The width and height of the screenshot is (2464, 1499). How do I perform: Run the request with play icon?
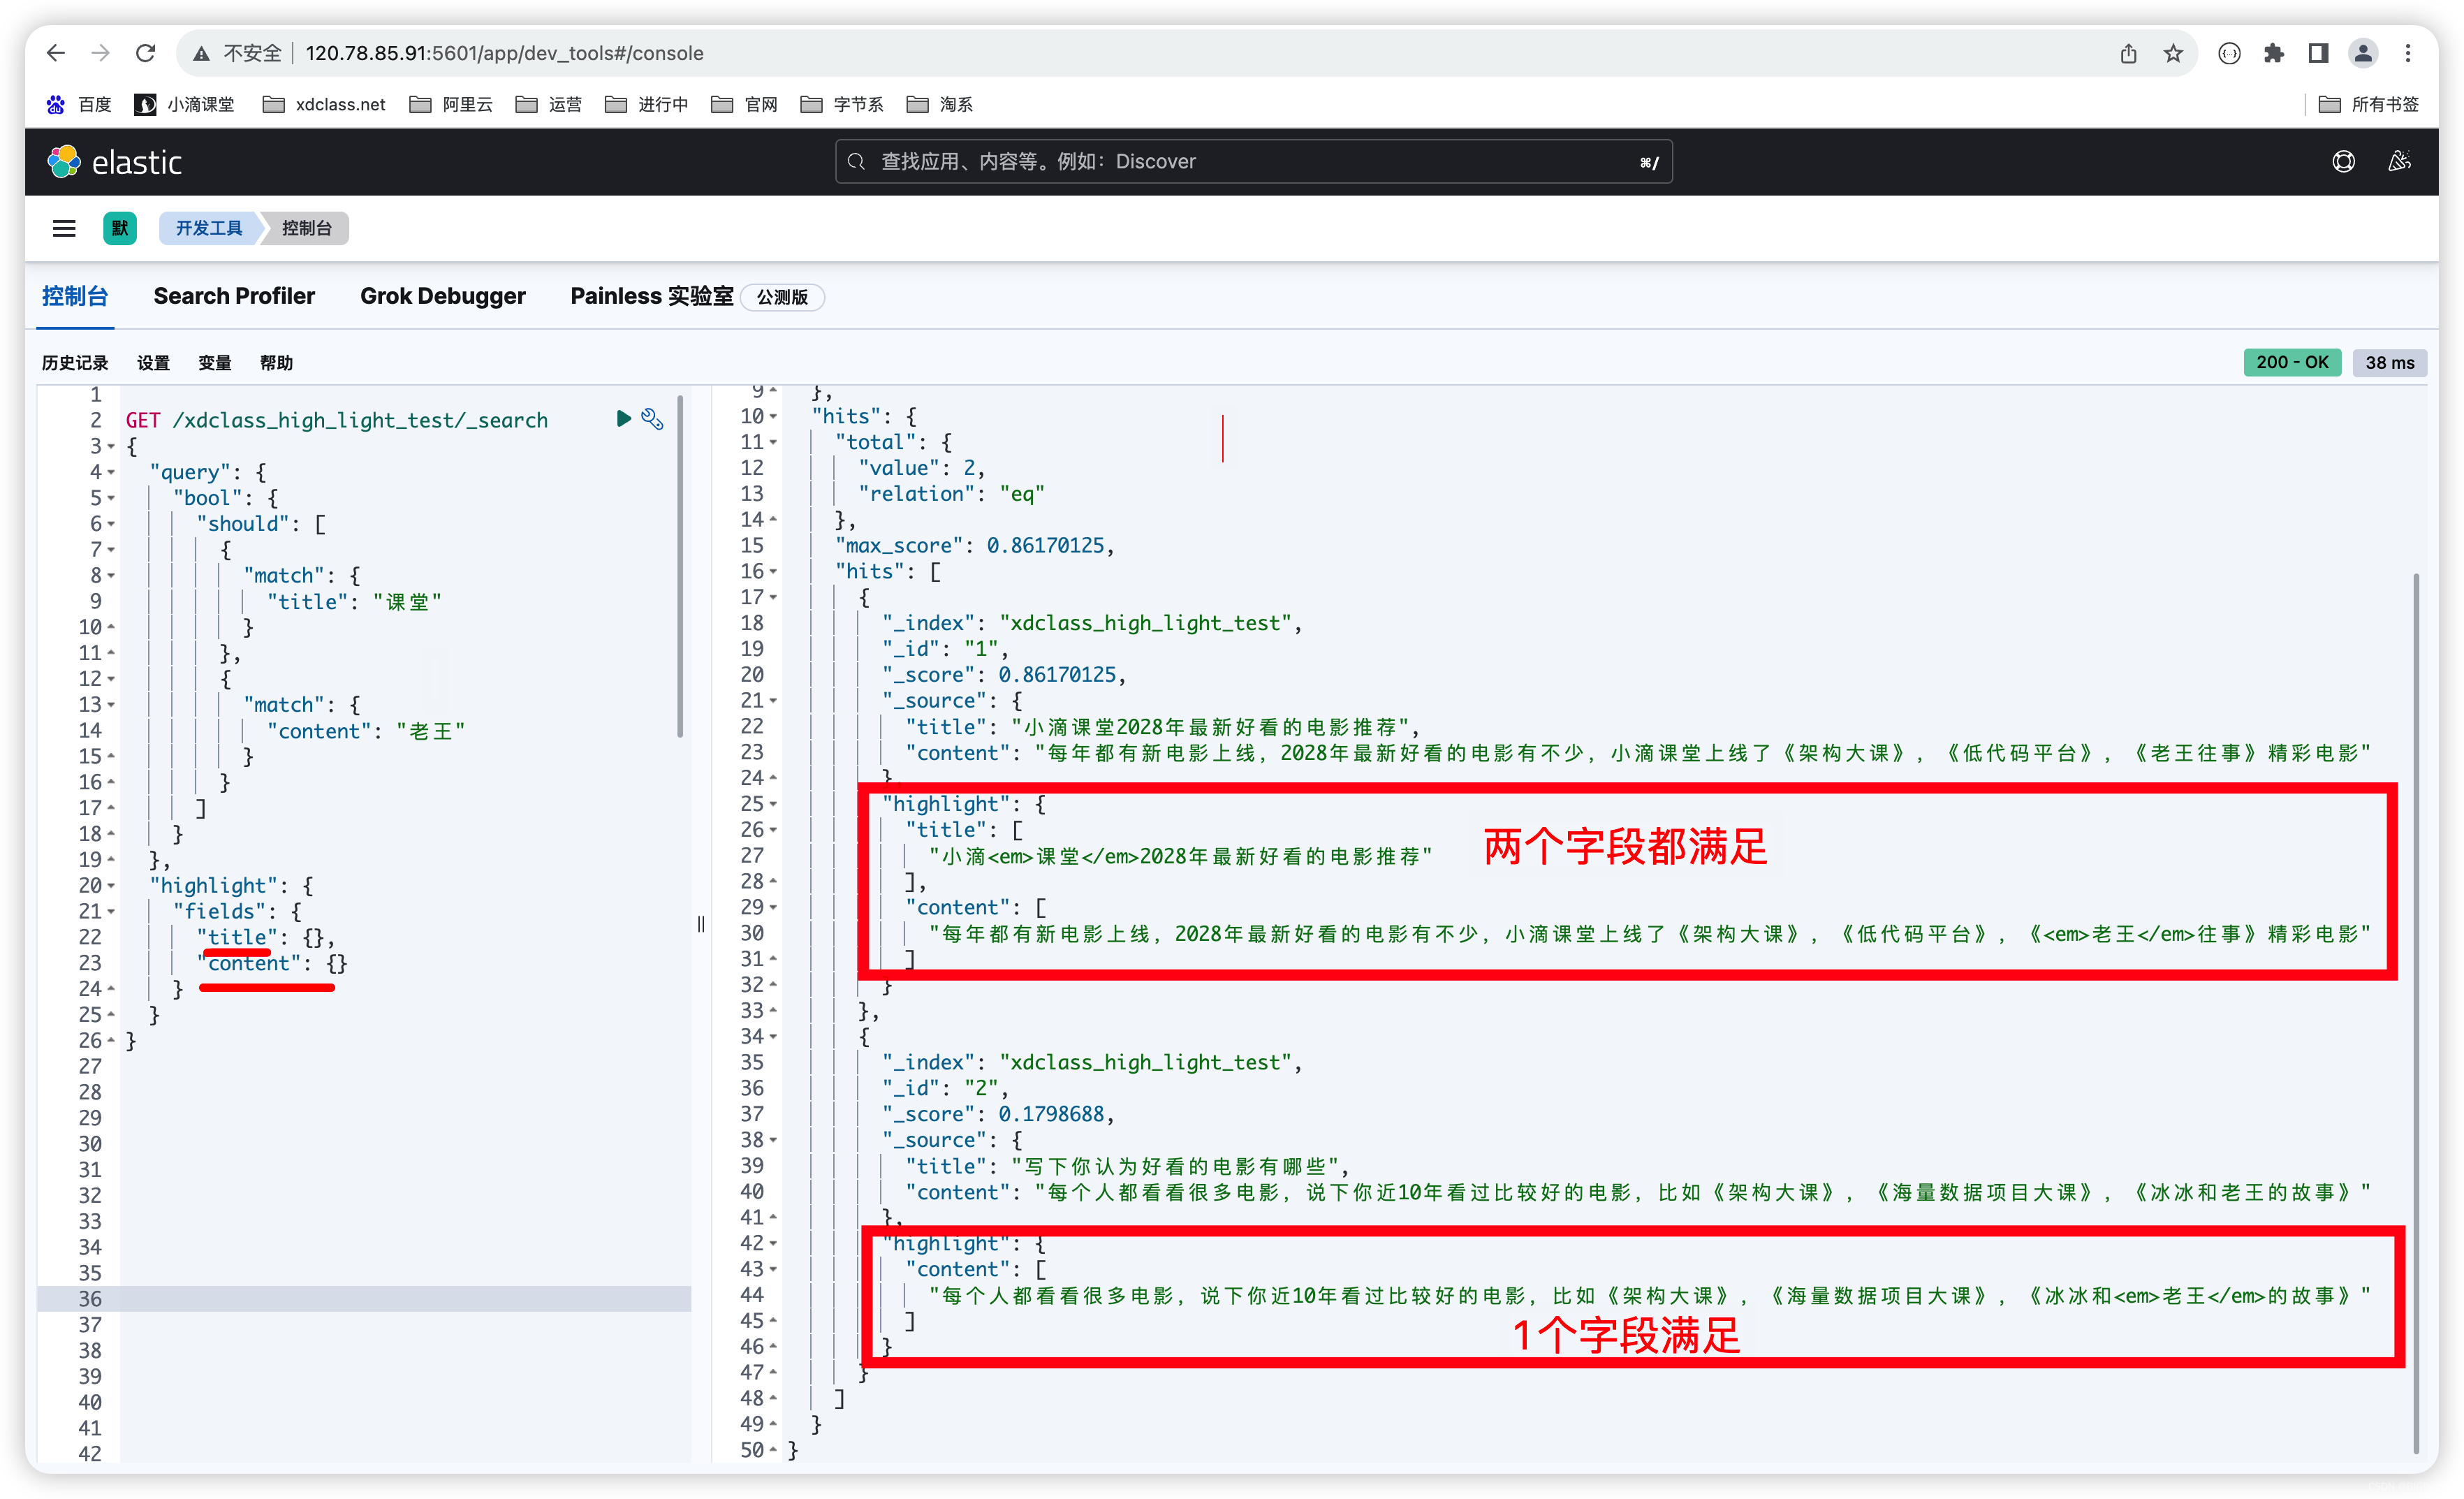pos(623,418)
